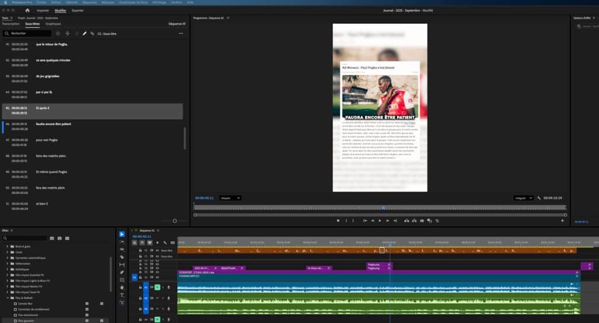This screenshot has height=323, width=599.
Task: Open the Exporter workspace tab
Action: [78, 11]
